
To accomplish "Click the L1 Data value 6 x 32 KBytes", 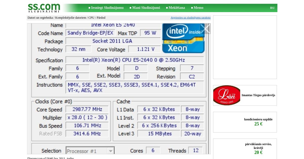I will pyautogui.click(x=159, y=109).
